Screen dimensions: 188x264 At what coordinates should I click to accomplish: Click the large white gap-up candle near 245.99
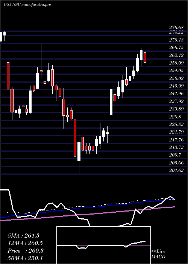click(x=111, y=102)
